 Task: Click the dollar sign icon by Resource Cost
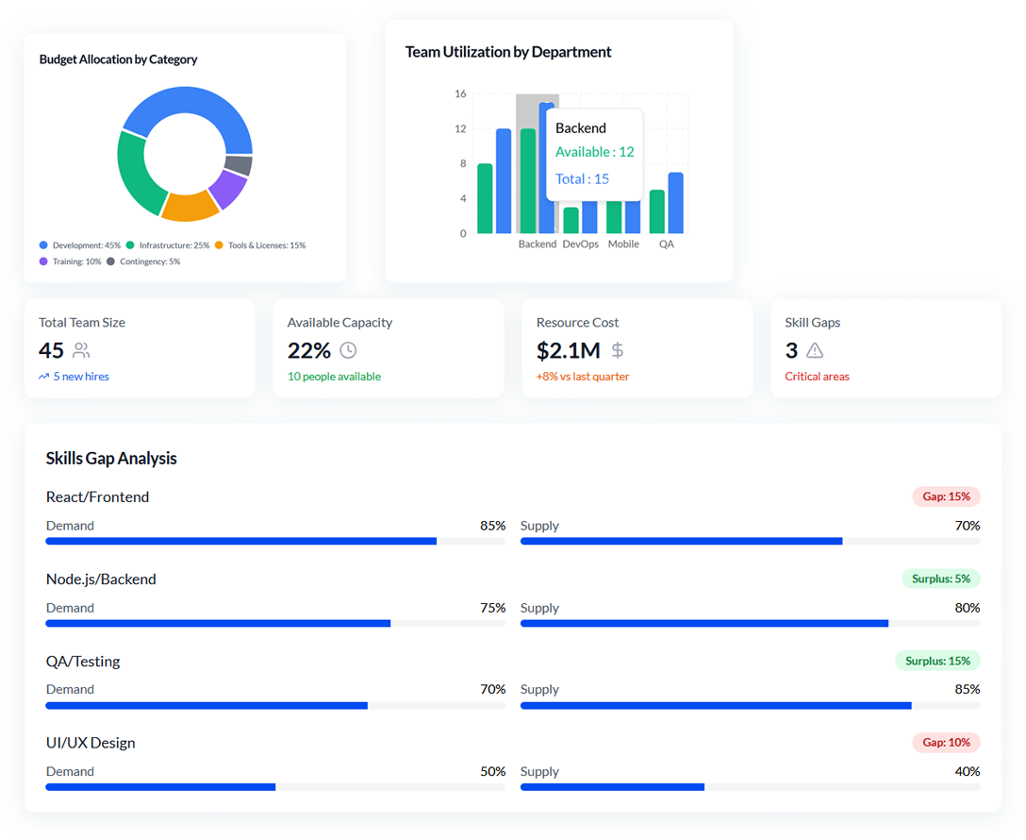click(x=617, y=351)
